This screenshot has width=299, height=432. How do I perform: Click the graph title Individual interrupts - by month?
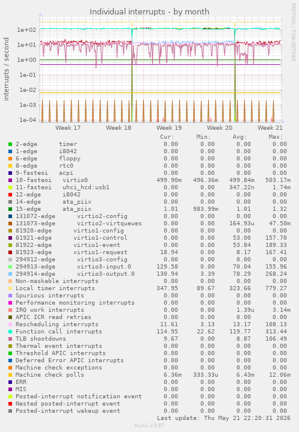tap(149, 12)
